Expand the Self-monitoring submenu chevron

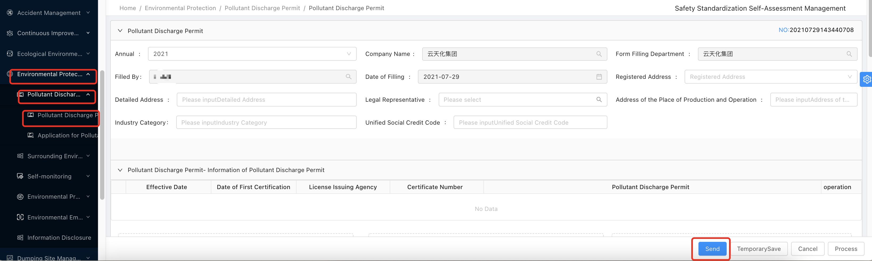pos(88,176)
